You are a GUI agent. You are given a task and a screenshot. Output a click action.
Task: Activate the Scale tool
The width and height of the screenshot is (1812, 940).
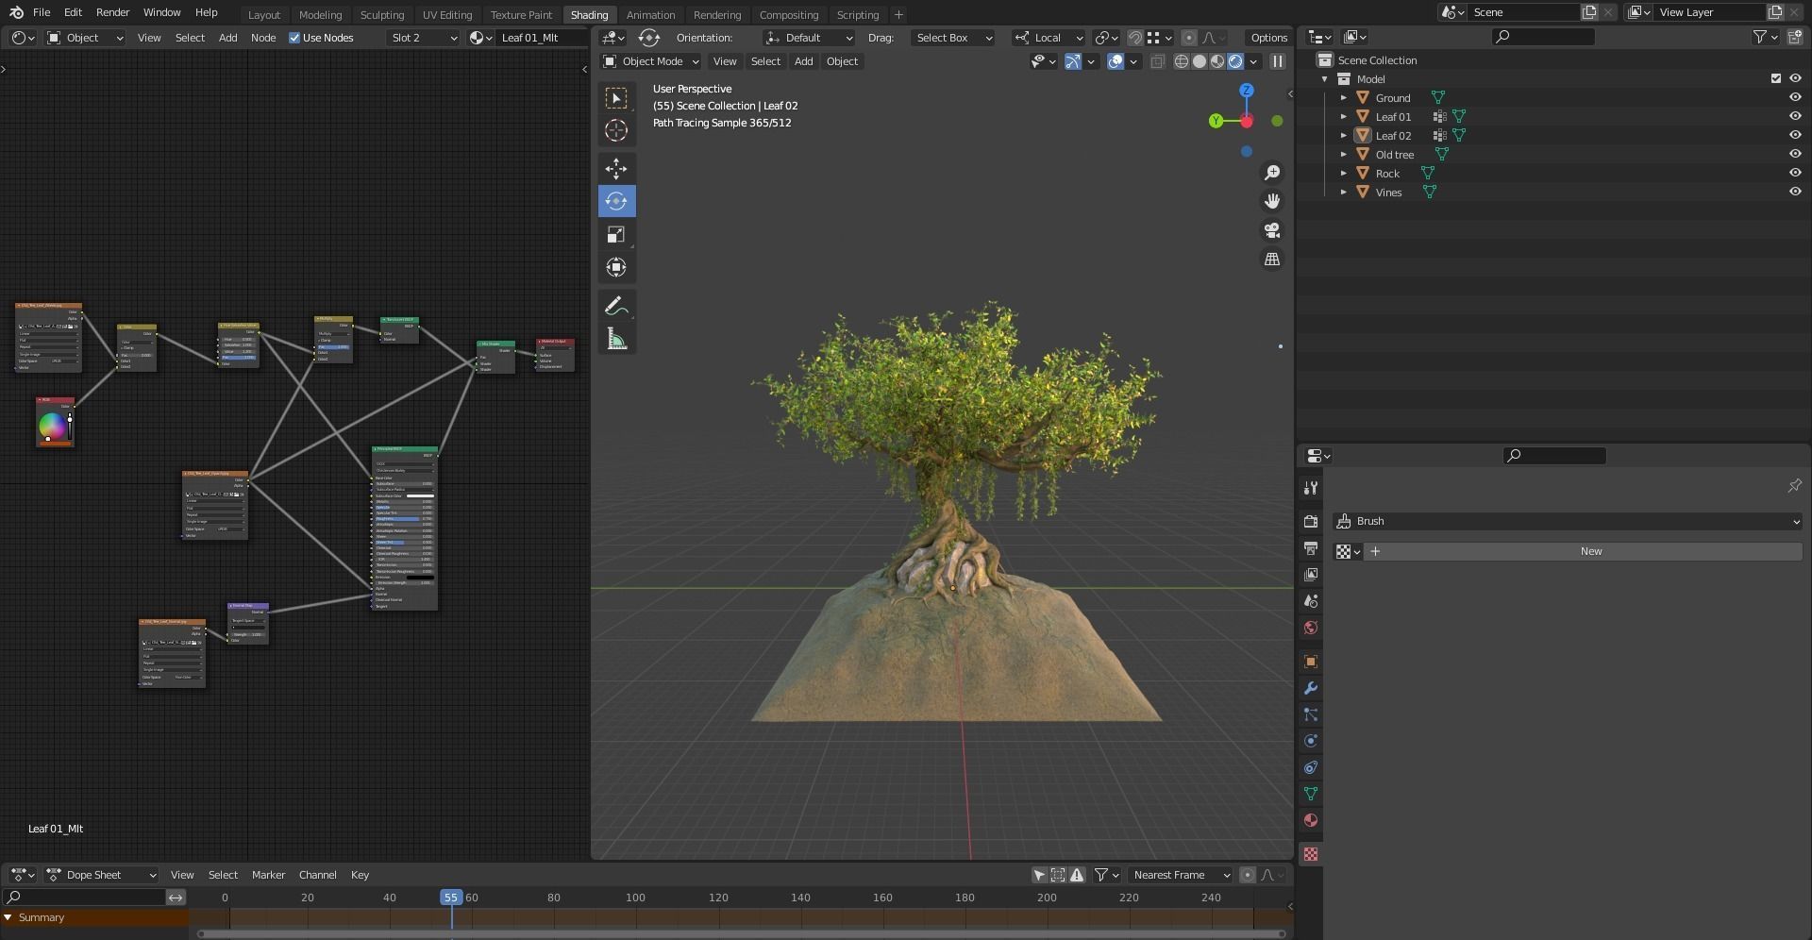pyautogui.click(x=616, y=235)
